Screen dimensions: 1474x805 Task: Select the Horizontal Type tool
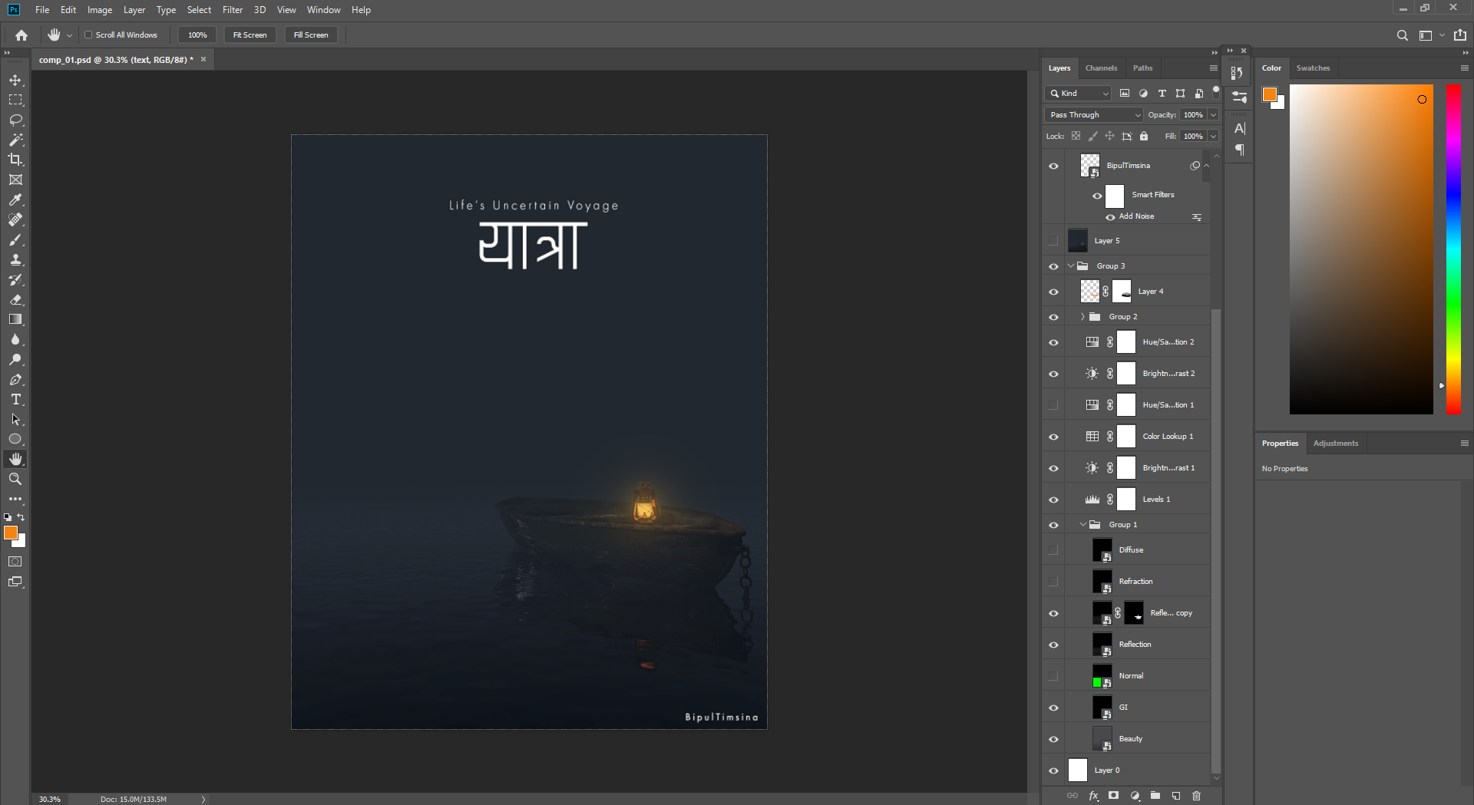tap(15, 399)
